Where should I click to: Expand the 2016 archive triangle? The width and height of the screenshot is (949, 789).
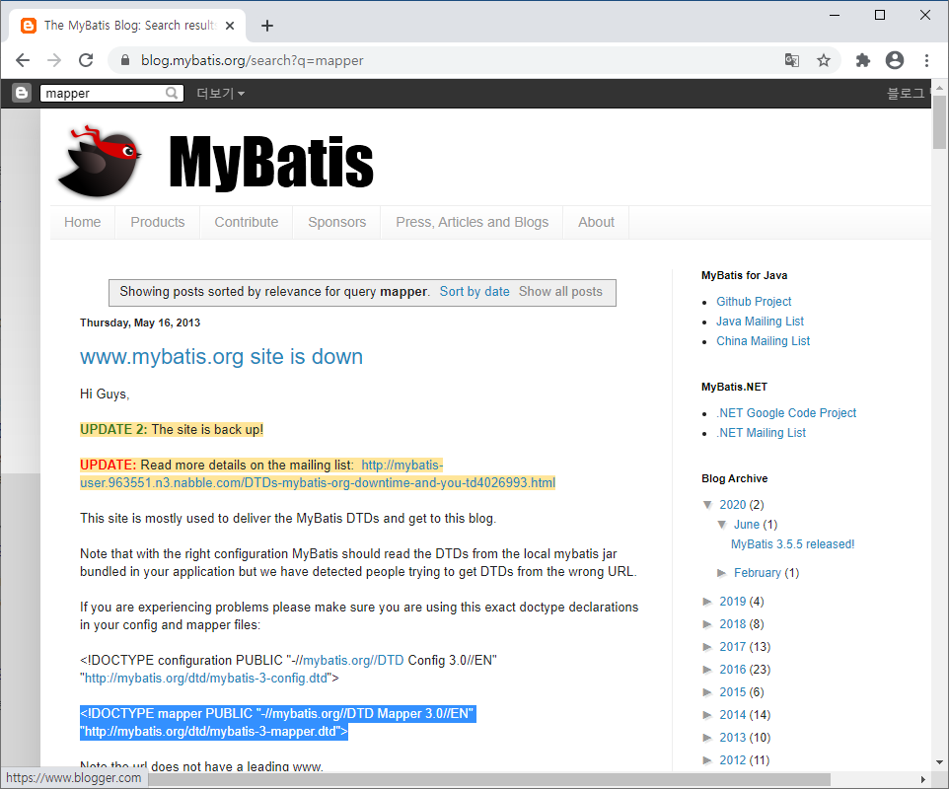[x=707, y=670]
